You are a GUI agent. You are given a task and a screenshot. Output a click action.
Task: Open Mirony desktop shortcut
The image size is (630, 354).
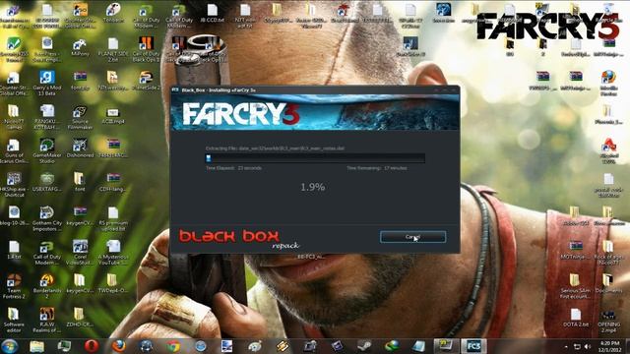(79, 46)
